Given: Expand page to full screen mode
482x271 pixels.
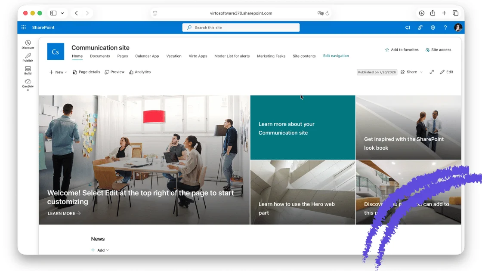Looking at the screenshot, I should (x=432, y=72).
